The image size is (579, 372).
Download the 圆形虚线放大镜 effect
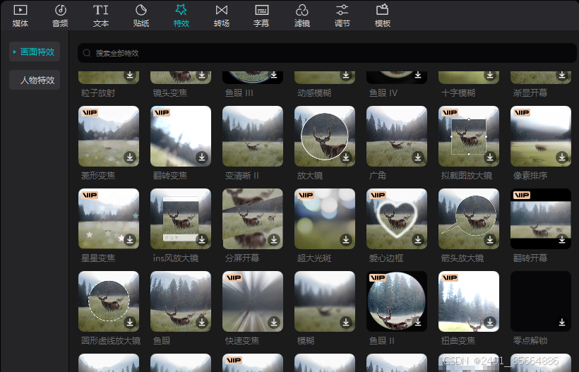[x=130, y=322]
